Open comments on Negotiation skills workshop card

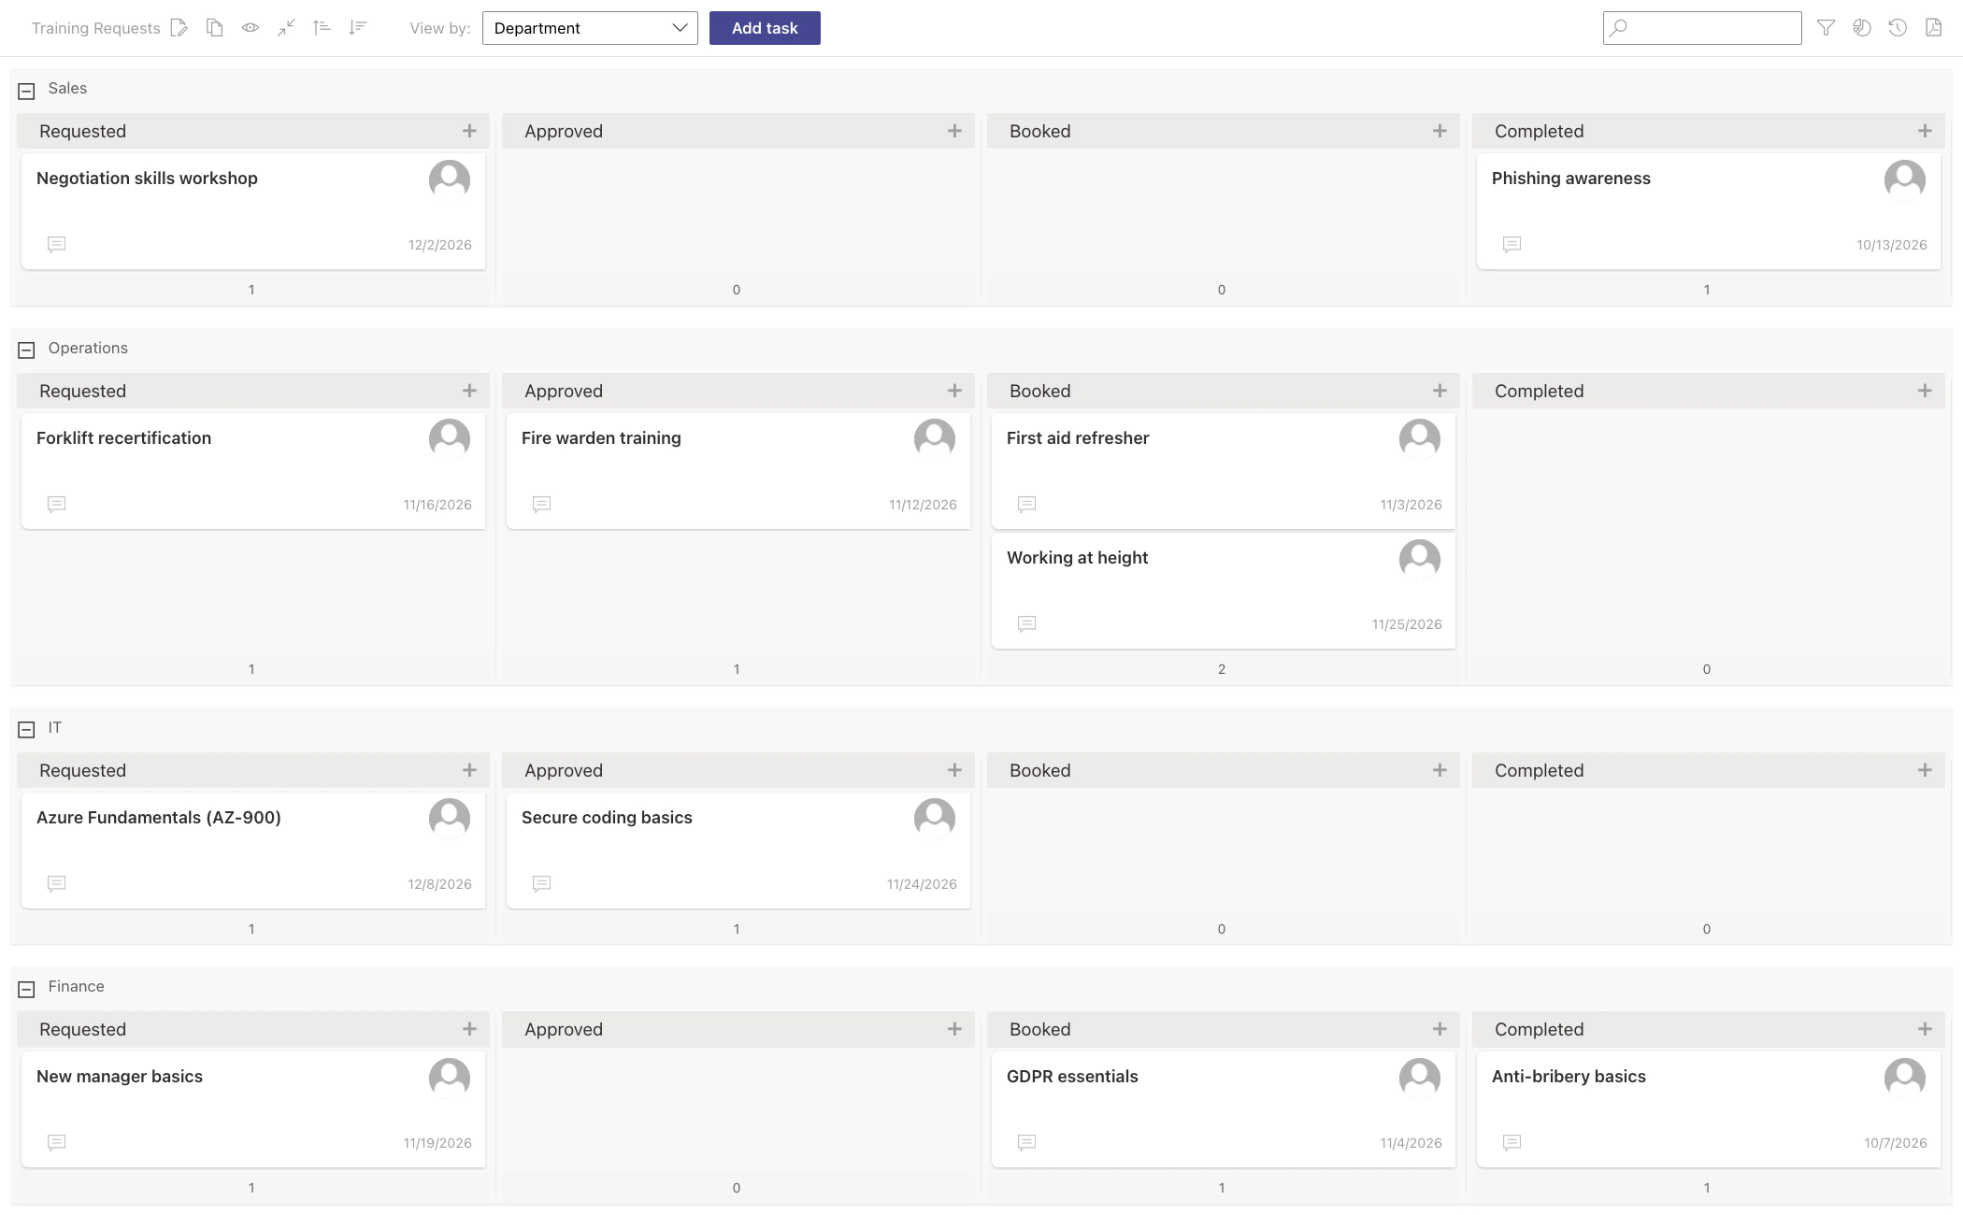coord(56,245)
